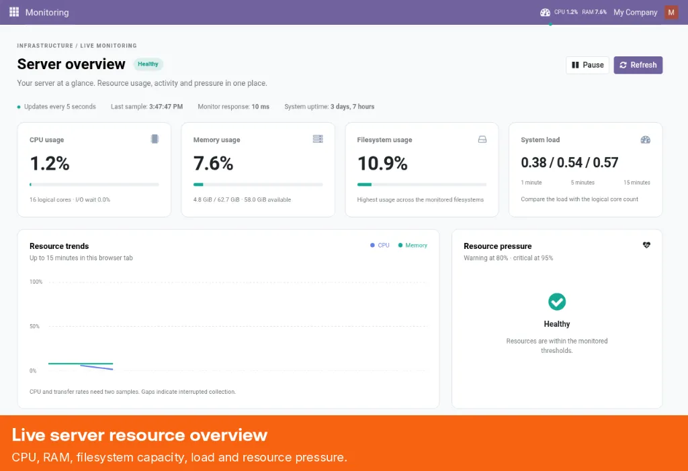Click the green Memory trend line
The image size is (688, 471).
click(x=81, y=363)
